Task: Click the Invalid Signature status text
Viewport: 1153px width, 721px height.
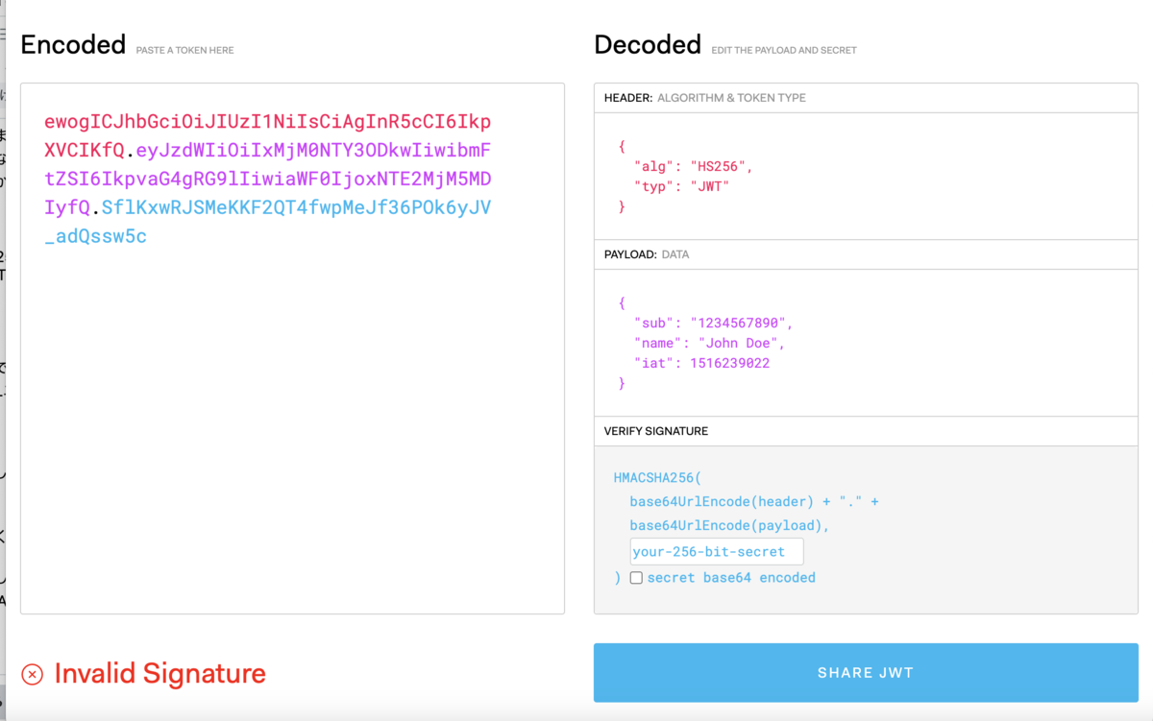Action: (159, 674)
